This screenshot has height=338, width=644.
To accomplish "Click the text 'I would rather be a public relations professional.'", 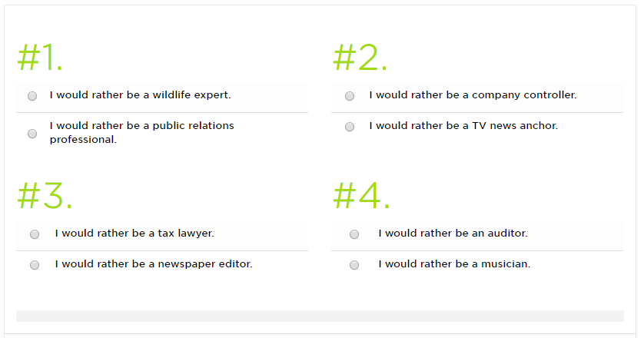I will point(141,133).
